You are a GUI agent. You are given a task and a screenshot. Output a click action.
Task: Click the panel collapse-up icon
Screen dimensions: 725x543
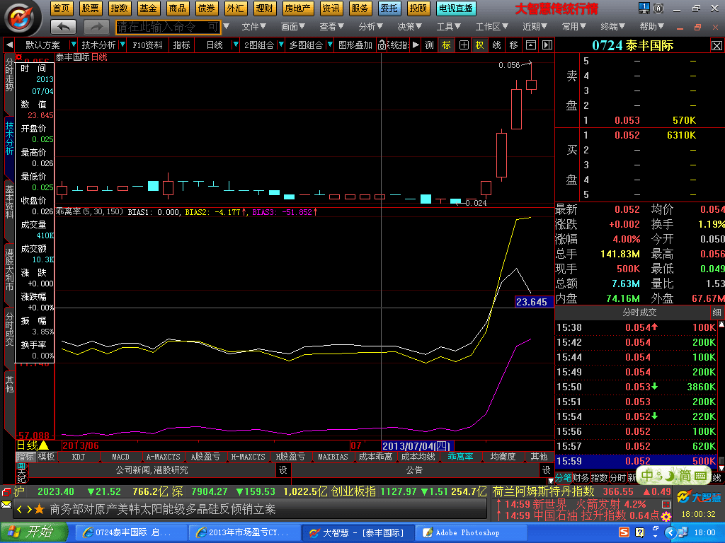coord(531,45)
